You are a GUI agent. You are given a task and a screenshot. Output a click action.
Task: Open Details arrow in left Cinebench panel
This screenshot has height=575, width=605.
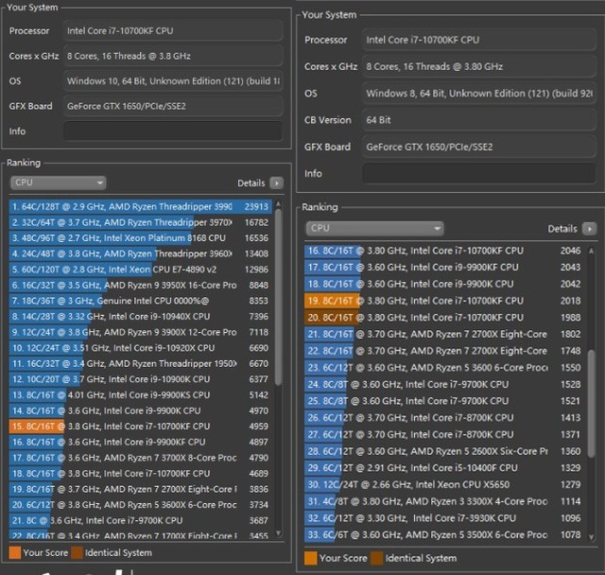point(276,183)
